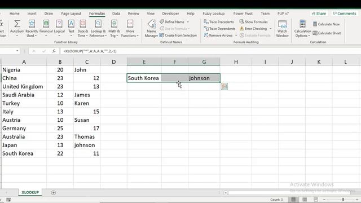Open the Text functions list
361x203 pixels.
click(71, 28)
